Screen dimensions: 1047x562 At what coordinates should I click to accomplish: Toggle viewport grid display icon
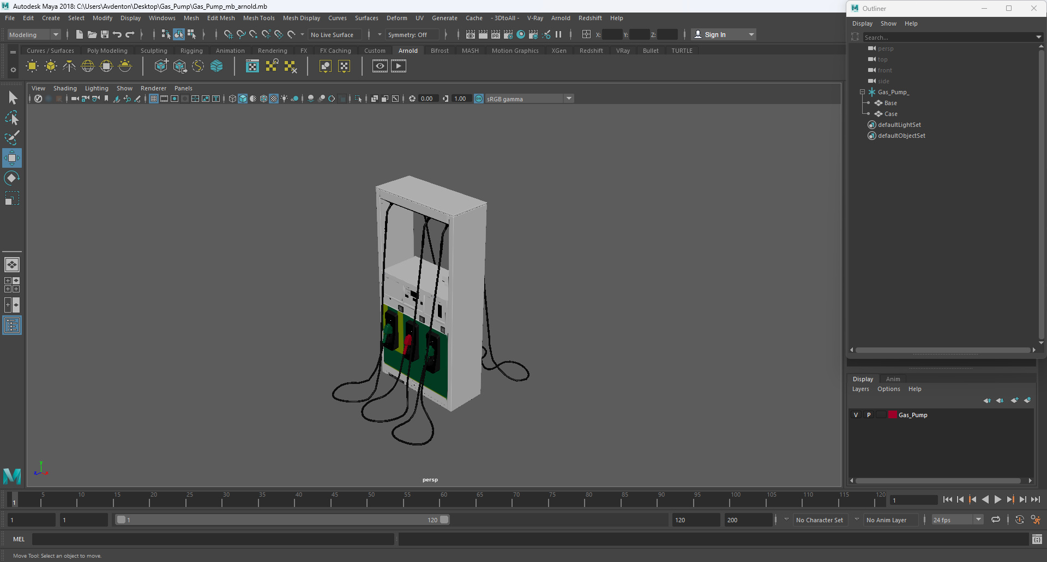click(154, 99)
